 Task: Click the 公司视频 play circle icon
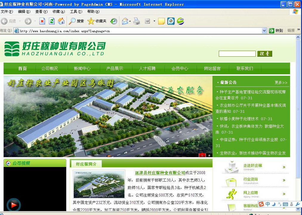[8, 163]
